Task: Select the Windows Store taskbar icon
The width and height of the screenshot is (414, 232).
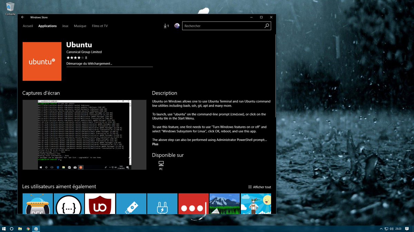Action: pyautogui.click(x=36, y=229)
